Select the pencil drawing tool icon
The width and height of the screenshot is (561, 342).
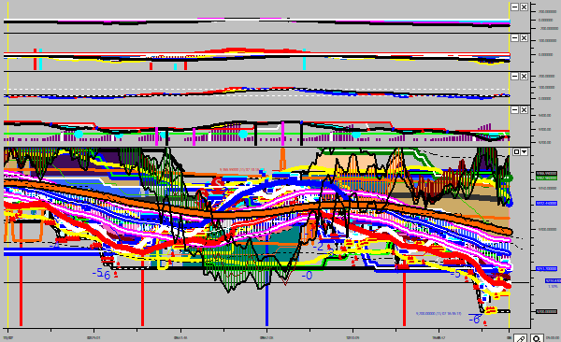pos(520,338)
